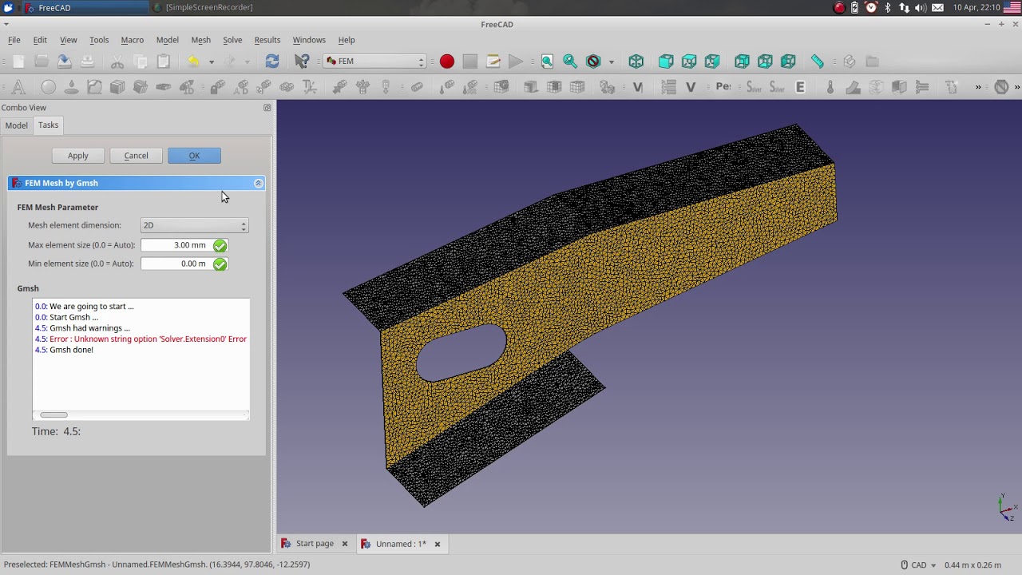Image resolution: width=1022 pixels, height=575 pixels.
Task: Click Fit All view icon
Action: [547, 61]
